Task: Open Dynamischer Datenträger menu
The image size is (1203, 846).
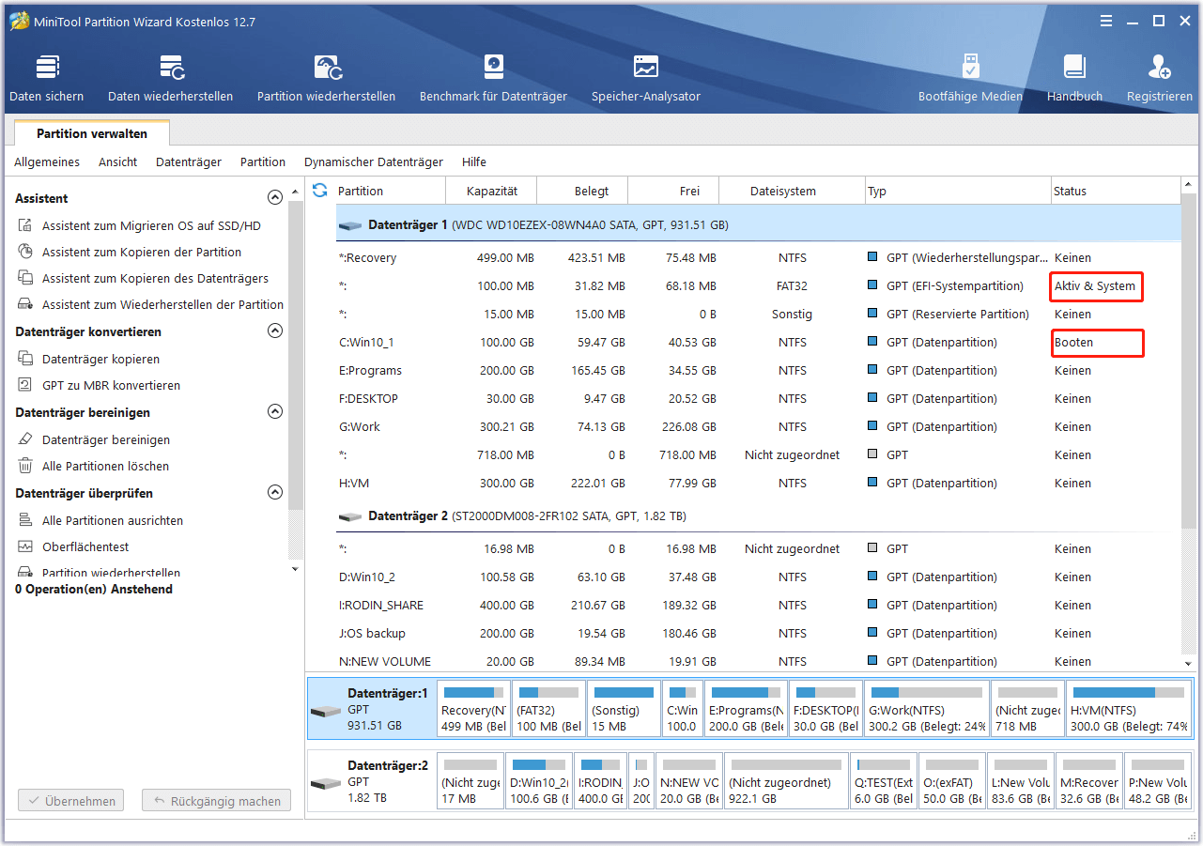Action: [x=374, y=162]
